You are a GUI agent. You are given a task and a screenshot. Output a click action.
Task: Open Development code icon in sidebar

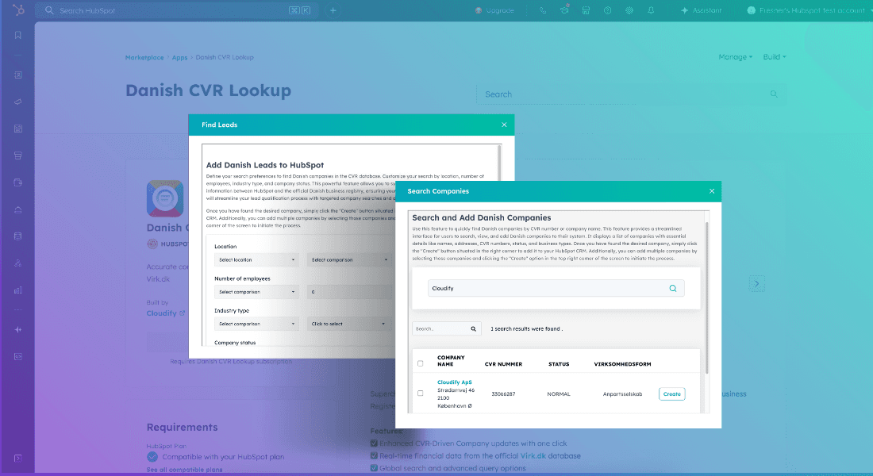pyautogui.click(x=17, y=356)
